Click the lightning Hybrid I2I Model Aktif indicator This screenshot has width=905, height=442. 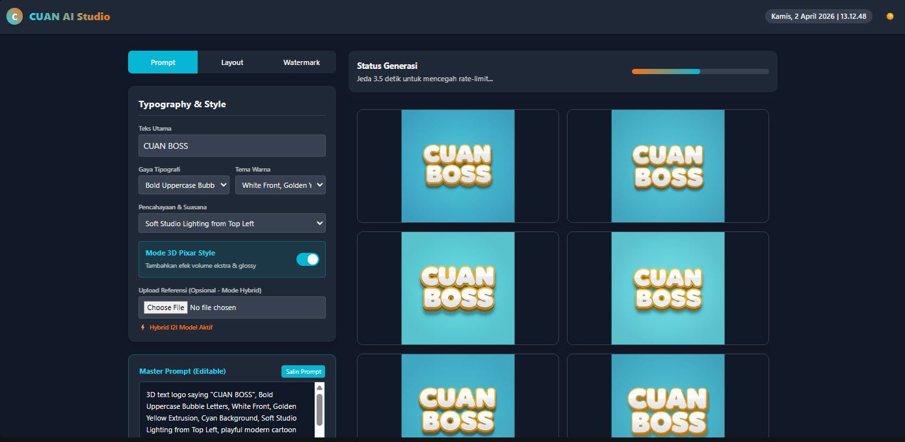176,328
